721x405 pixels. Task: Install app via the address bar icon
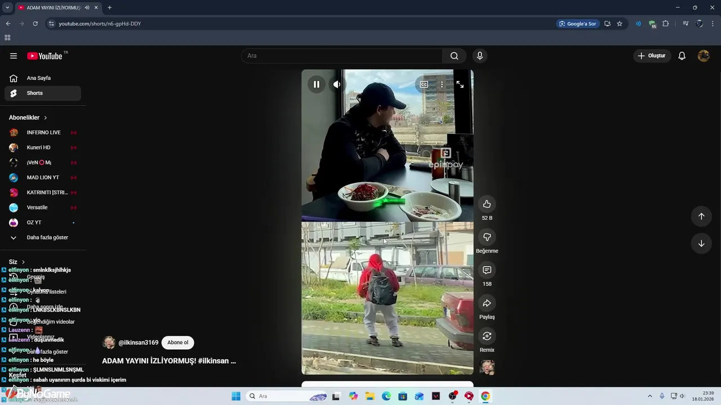point(607,24)
